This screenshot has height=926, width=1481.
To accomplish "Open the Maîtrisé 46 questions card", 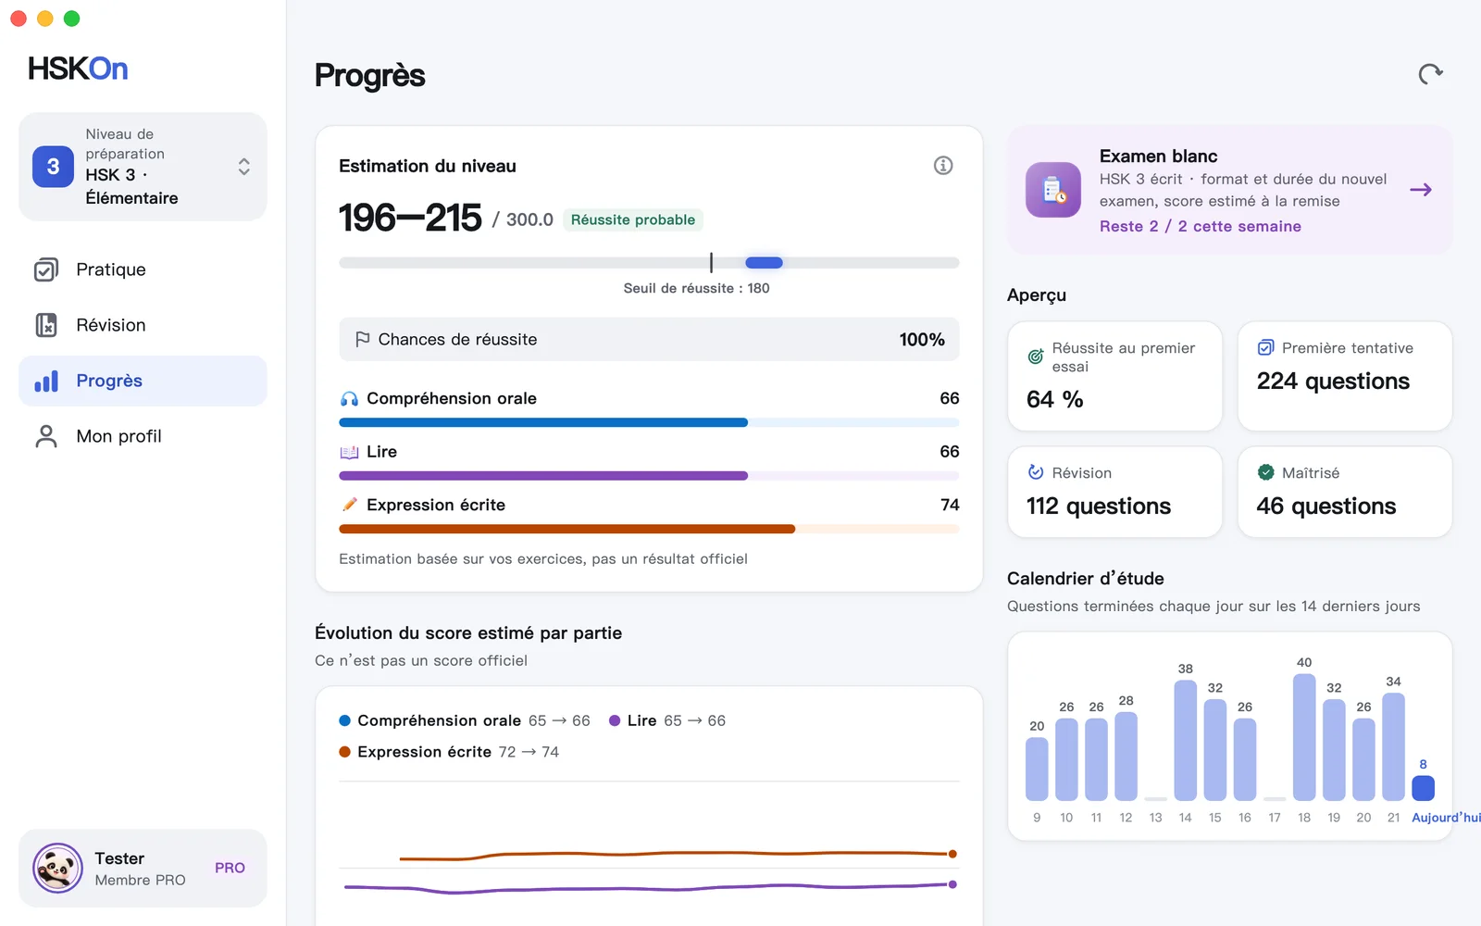I will tap(1345, 492).
